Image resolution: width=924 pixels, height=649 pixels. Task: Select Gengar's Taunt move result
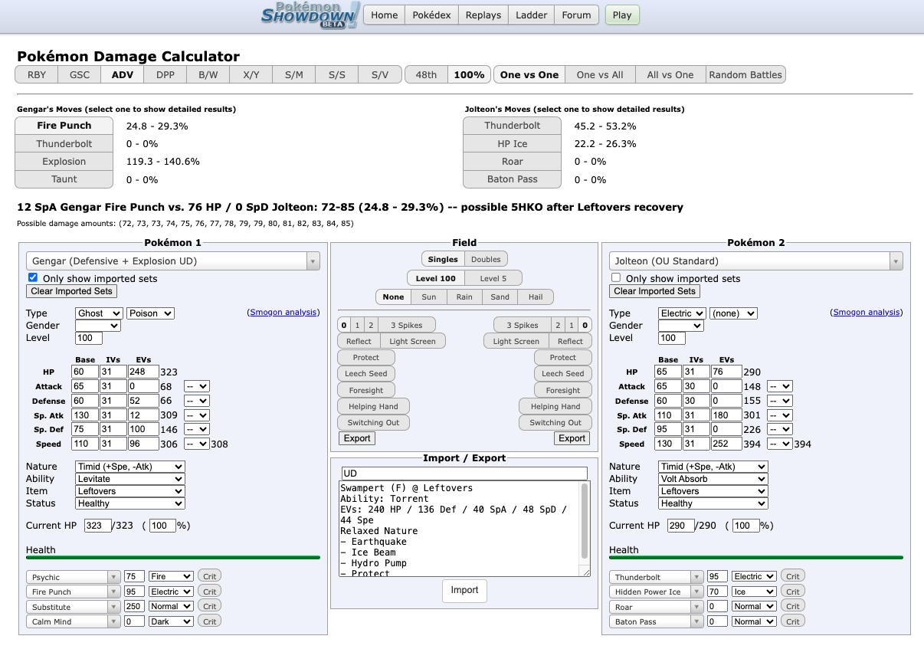click(x=64, y=179)
